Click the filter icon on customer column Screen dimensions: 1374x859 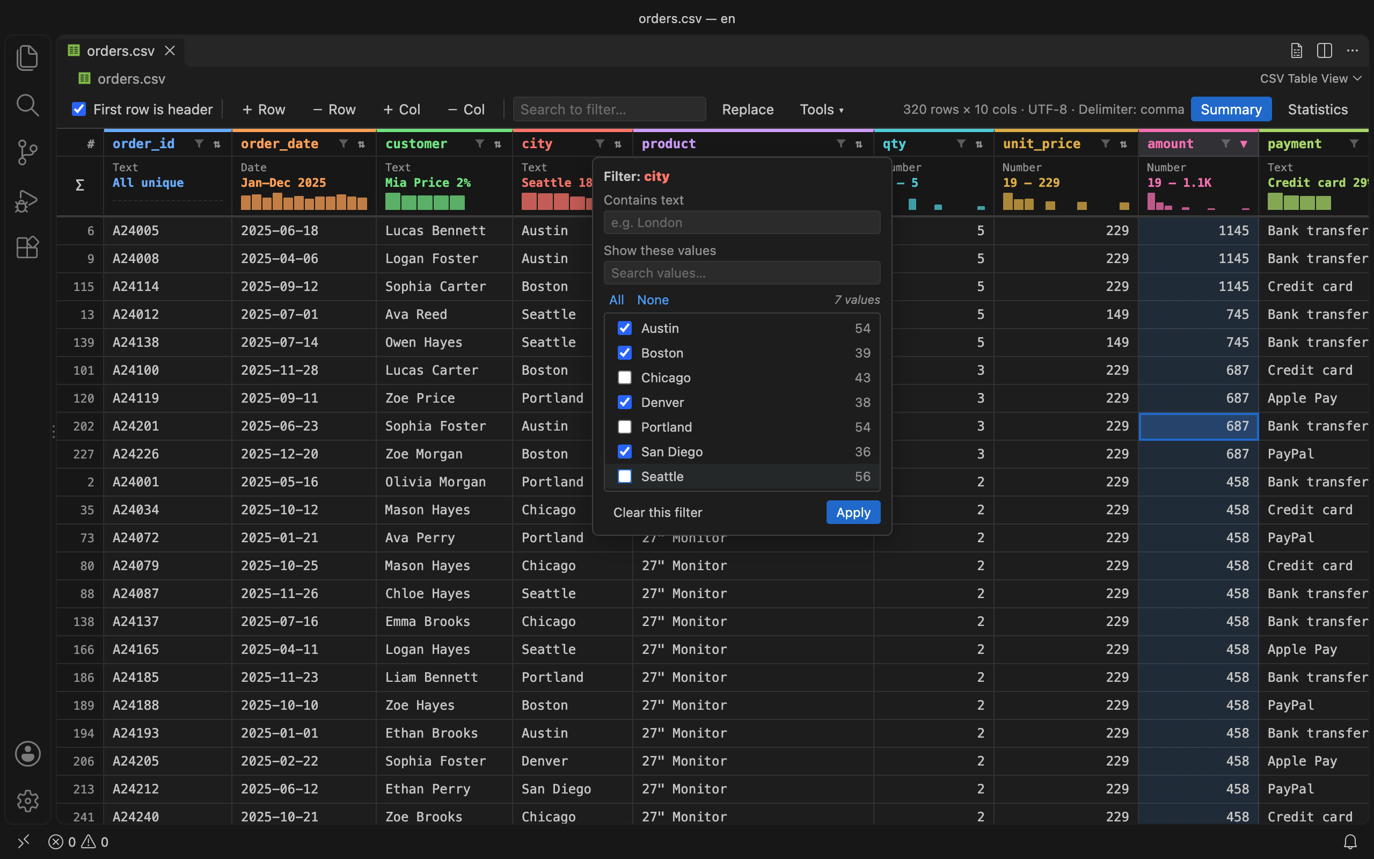tap(480, 144)
